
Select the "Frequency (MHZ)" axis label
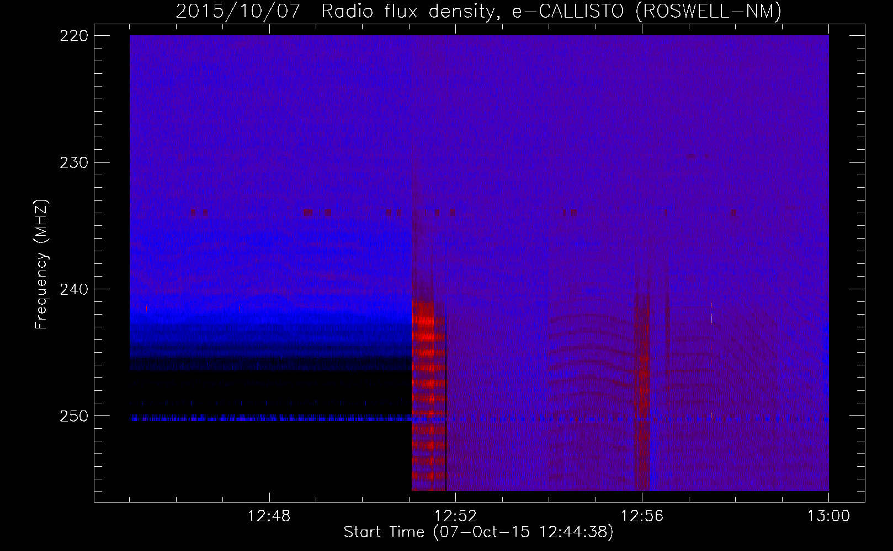pos(41,264)
